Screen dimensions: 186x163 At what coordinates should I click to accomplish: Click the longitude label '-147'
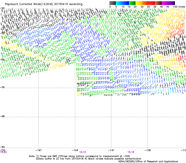(x=38, y=150)
